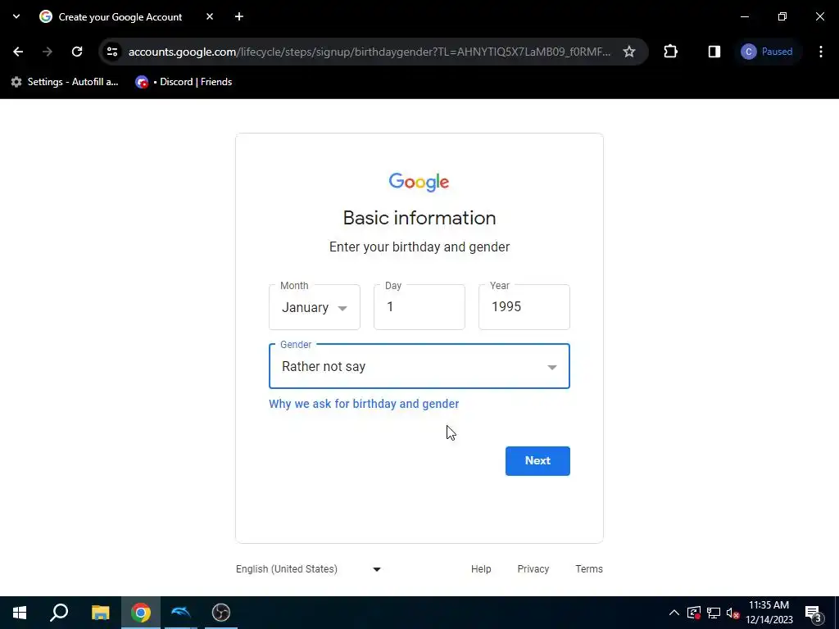The image size is (839, 629).
Task: Open File Explorer from the taskbar
Action: click(x=100, y=613)
